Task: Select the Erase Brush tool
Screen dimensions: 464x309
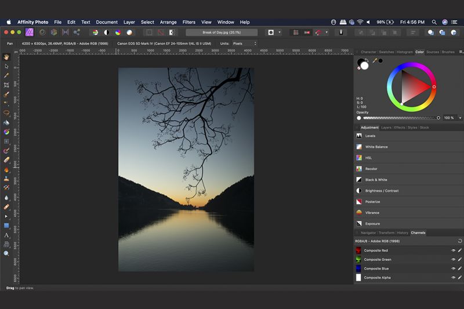Action: 6,160
